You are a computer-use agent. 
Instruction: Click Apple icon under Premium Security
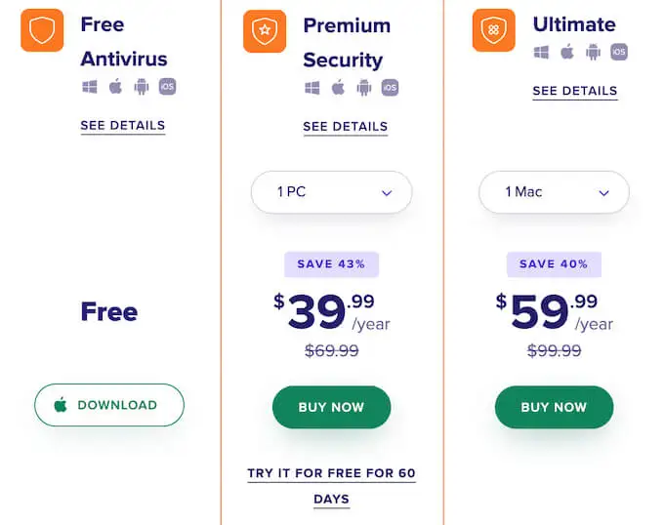(x=338, y=88)
